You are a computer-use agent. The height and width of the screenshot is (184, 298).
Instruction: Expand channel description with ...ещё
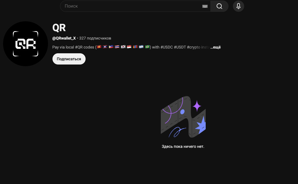[216, 47]
